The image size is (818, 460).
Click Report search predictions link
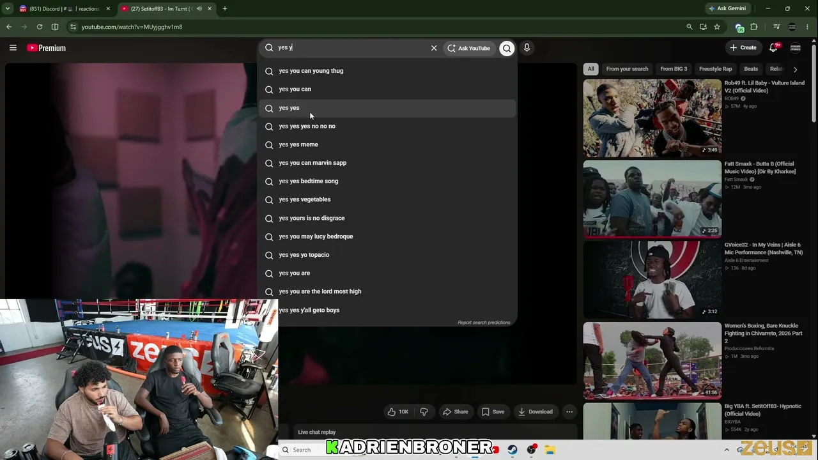click(484, 323)
